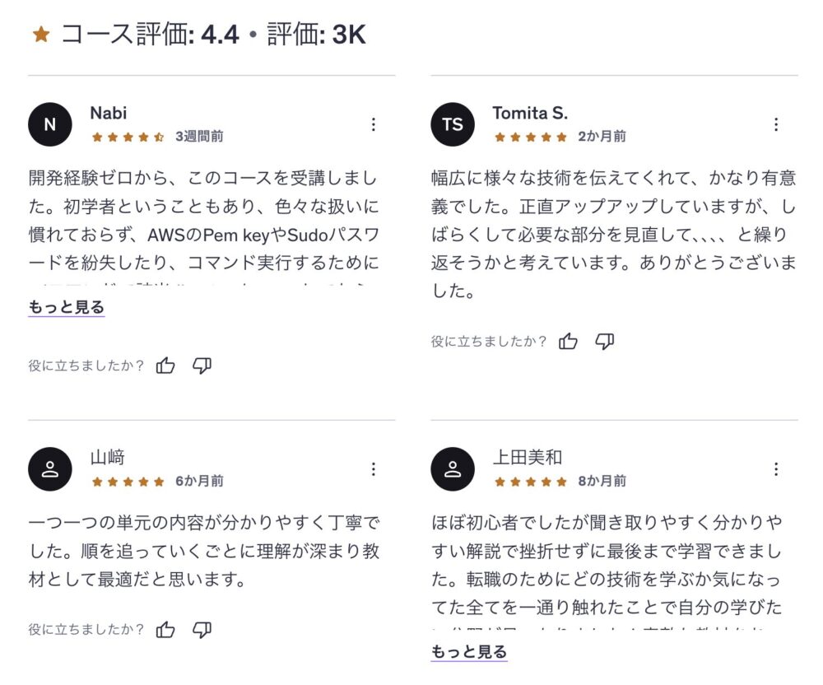Click the course rating star icon in header
823x685 pixels.
point(41,35)
